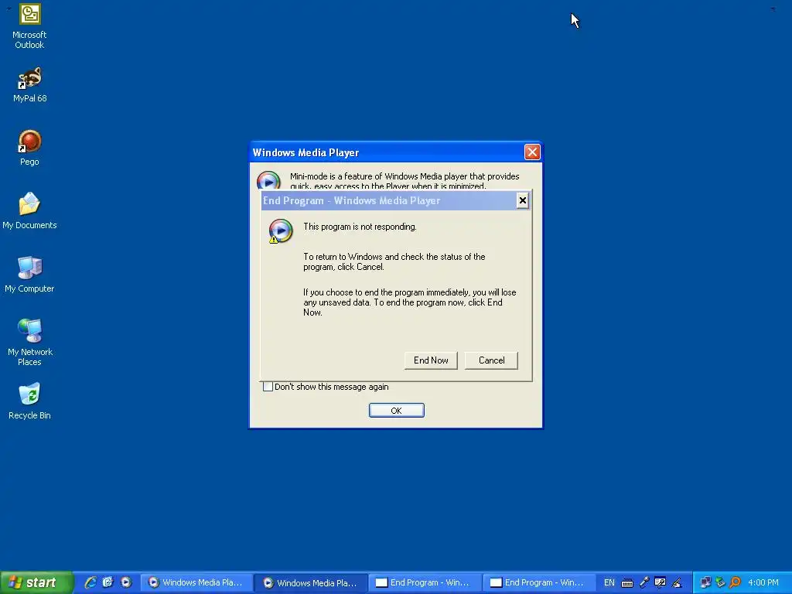Click the Media Player warning icon in End Program dialog

(x=280, y=231)
